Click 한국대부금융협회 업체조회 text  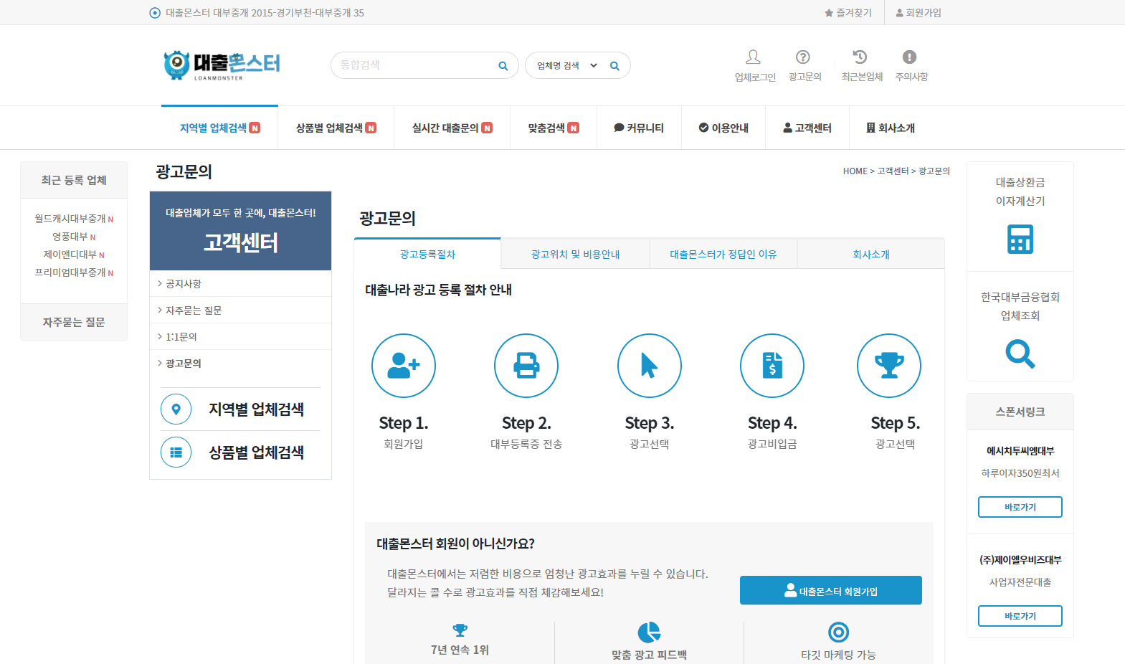pos(1020,306)
